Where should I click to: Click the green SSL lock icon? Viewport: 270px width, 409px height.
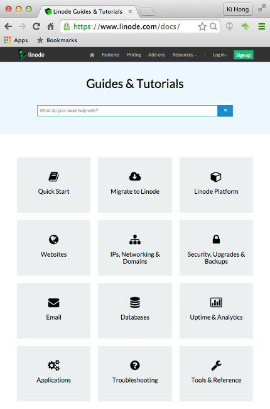pos(67,26)
